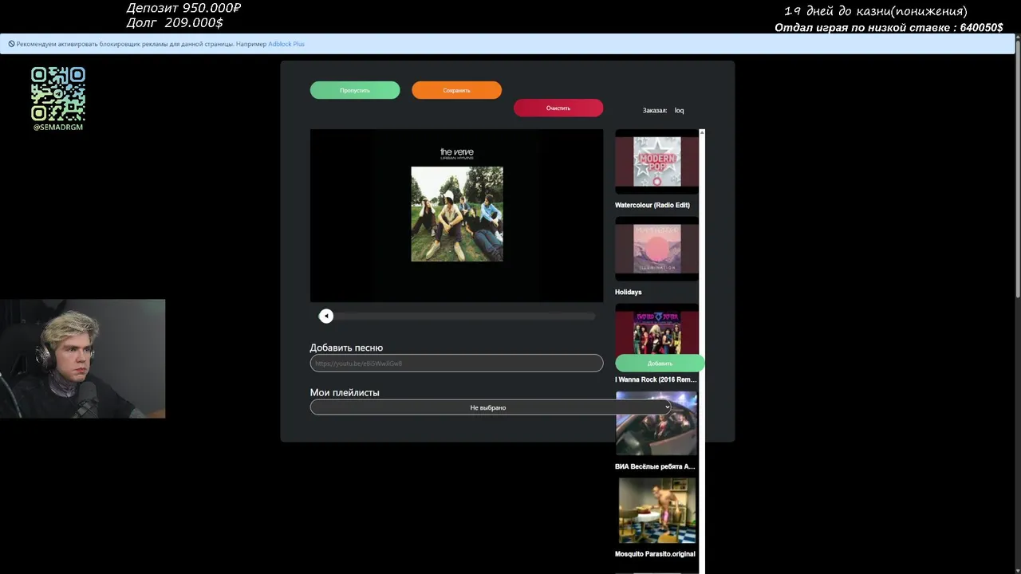Click the Мои плейлисты heading
Screen dimensions: 1021x574
[x=345, y=392]
